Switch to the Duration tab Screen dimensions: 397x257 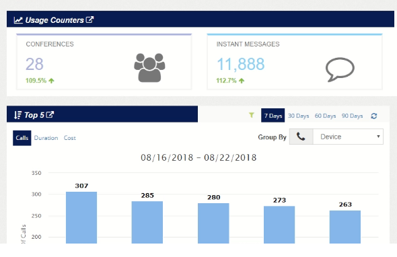46,138
